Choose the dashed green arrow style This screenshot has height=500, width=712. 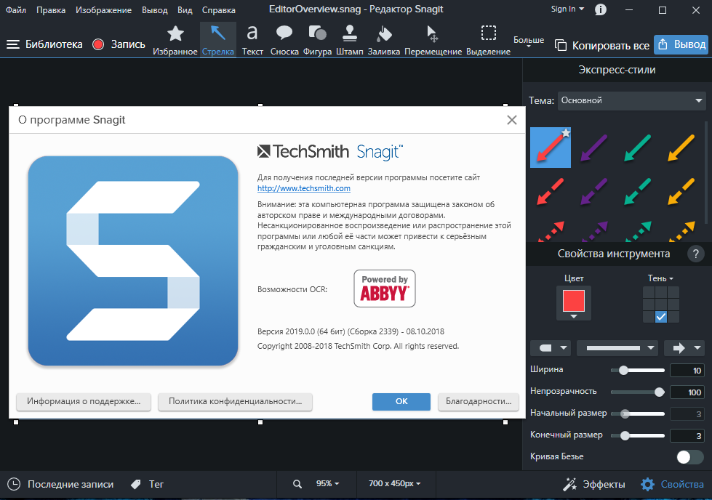[638, 191]
